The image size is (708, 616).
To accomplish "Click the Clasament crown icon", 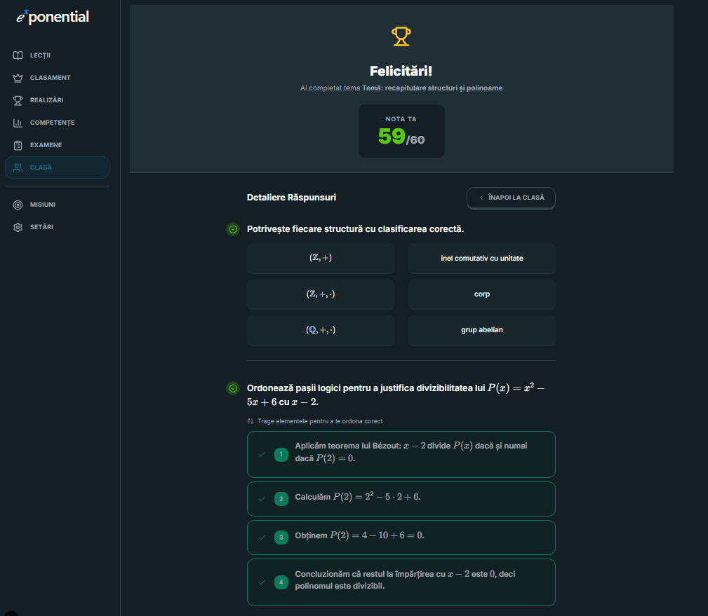I will [18, 78].
